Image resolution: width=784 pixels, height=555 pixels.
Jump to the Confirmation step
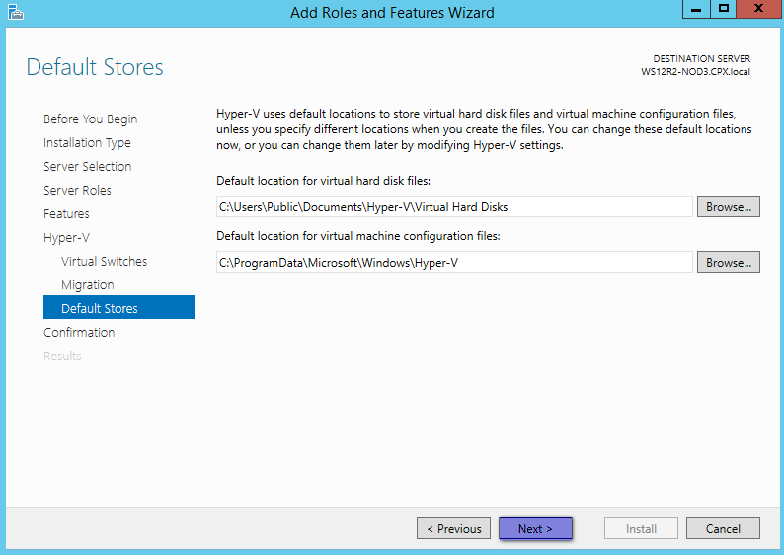point(79,332)
